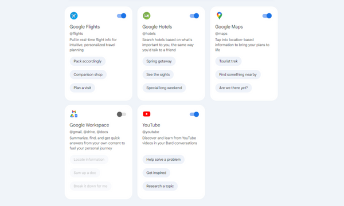
Task: Click the @flights handle text
Action: pos(76,34)
